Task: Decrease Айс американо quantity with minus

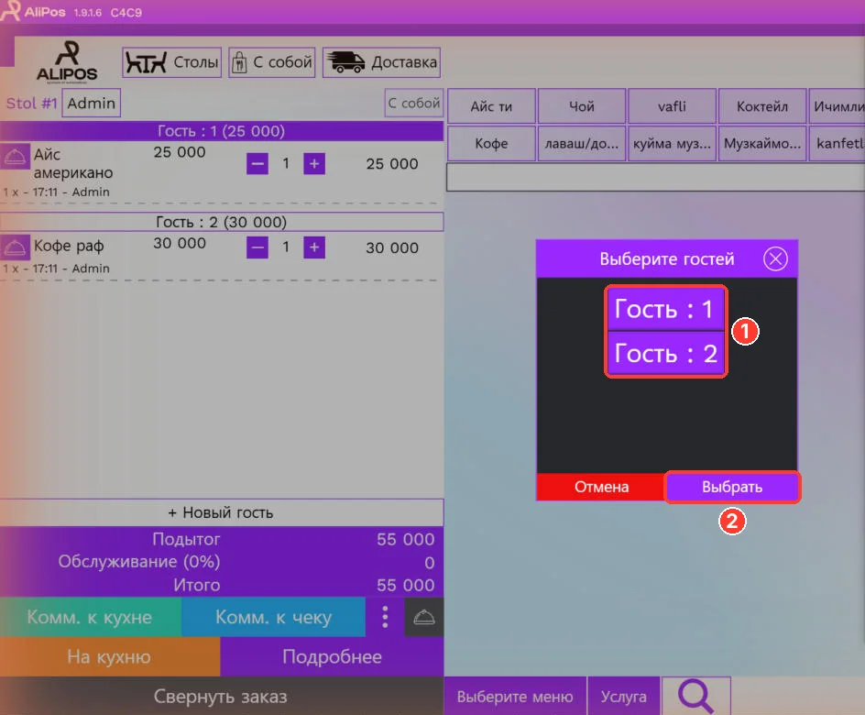Action: pos(257,164)
